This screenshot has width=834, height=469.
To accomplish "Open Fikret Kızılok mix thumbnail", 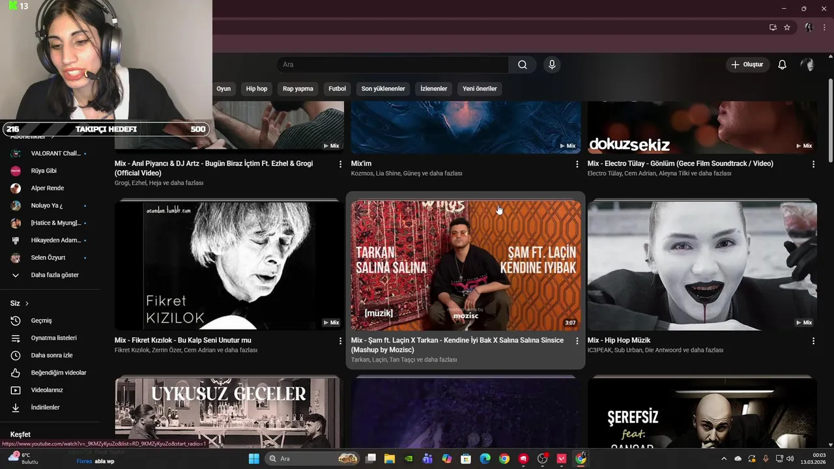I will tap(229, 265).
